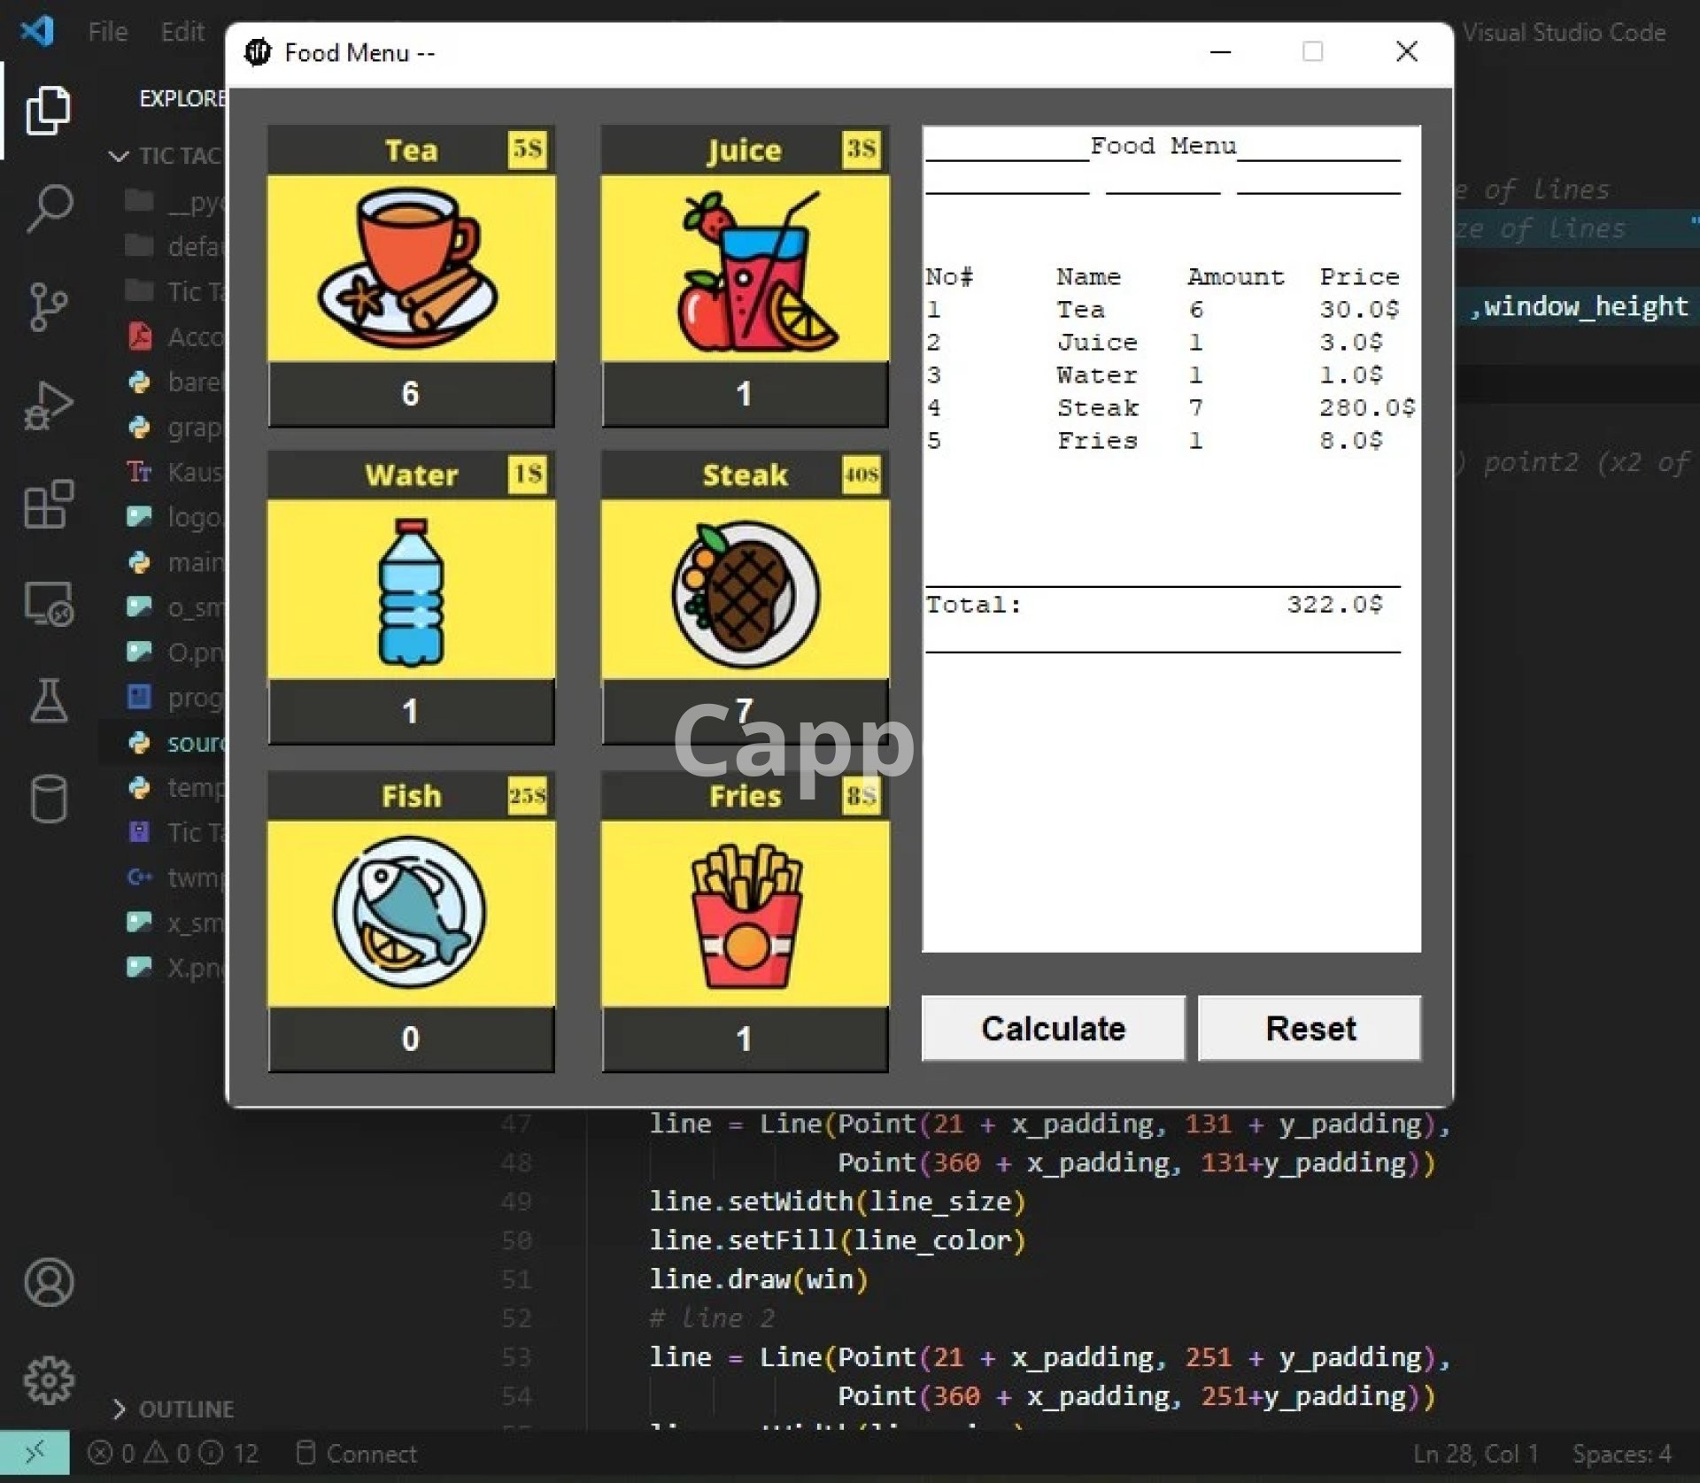1700x1483 pixels.
Task: Open the Search view icon
Action: coord(48,208)
